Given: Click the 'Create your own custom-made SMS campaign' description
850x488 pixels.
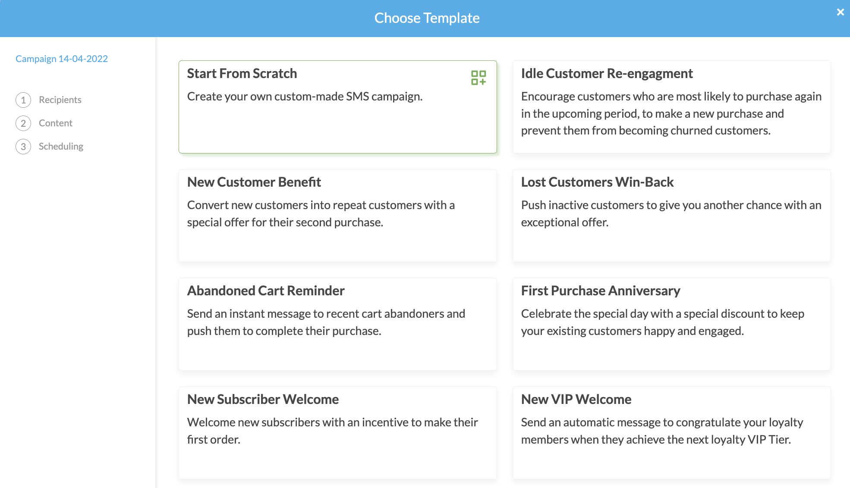Looking at the screenshot, I should [x=305, y=97].
